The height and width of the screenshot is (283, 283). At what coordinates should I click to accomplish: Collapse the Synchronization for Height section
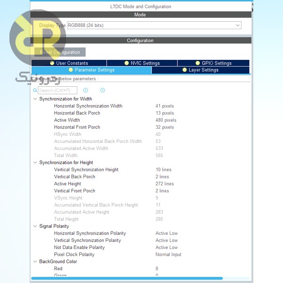coord(35,163)
